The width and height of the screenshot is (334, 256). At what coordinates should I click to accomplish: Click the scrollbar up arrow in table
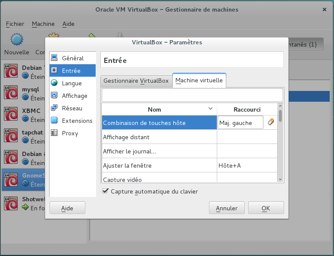(x=280, y=106)
